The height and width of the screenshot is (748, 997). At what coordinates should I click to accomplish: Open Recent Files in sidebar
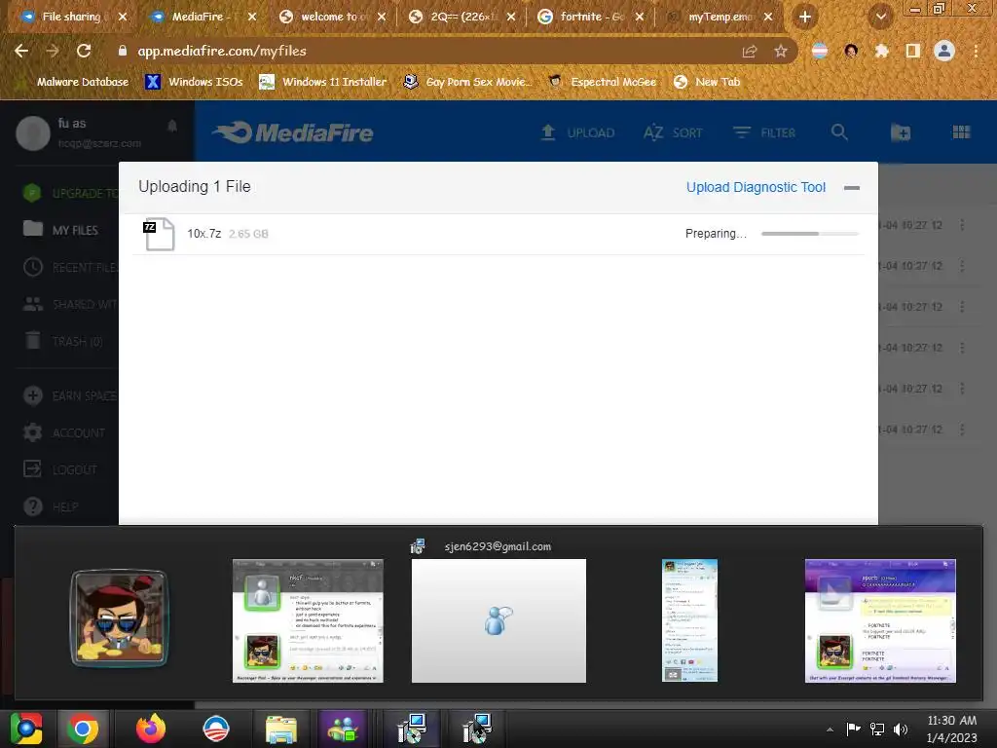[x=69, y=267]
